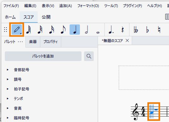The image size is (169, 122).
Task: Toggle the rest input button
Action: click(123, 30)
